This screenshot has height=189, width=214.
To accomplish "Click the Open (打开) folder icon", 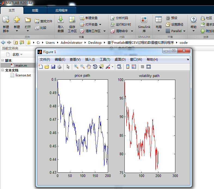I will click(28, 20).
